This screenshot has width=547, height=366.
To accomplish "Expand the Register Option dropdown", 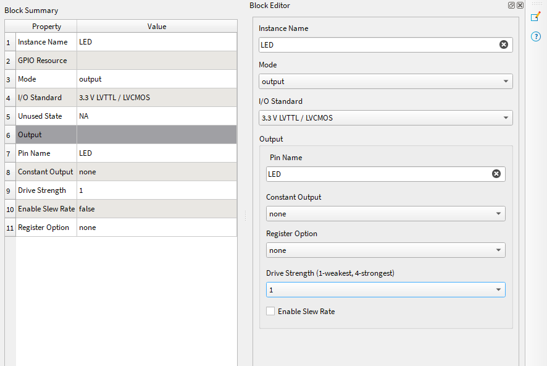I will click(385, 250).
